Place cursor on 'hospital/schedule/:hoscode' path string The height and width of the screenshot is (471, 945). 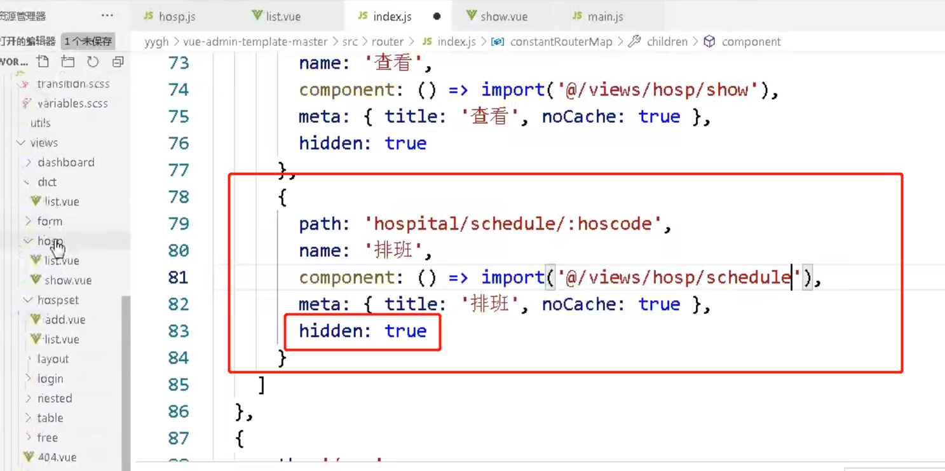click(513, 224)
